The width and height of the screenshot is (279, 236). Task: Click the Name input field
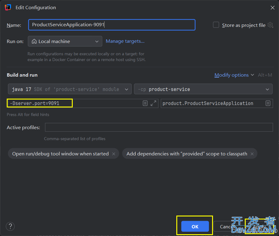(112, 25)
